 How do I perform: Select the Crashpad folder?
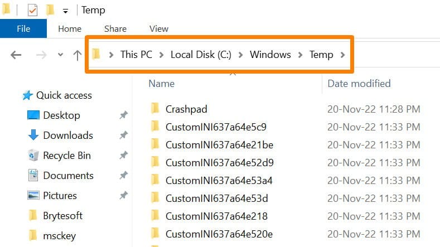[186, 109]
